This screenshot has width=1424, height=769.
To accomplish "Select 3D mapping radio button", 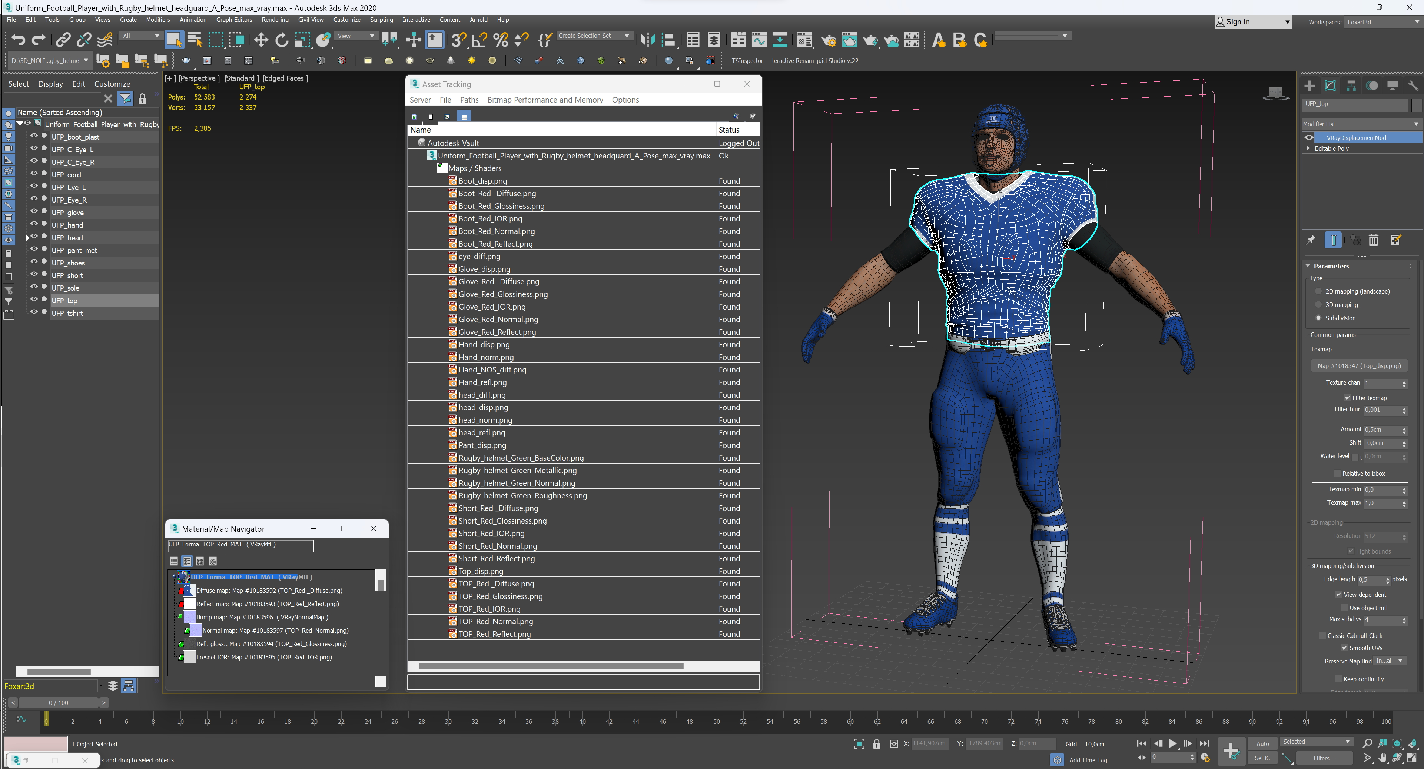I will 1318,304.
